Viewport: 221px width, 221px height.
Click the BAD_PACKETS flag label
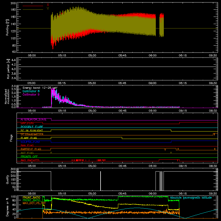[x=30, y=160]
